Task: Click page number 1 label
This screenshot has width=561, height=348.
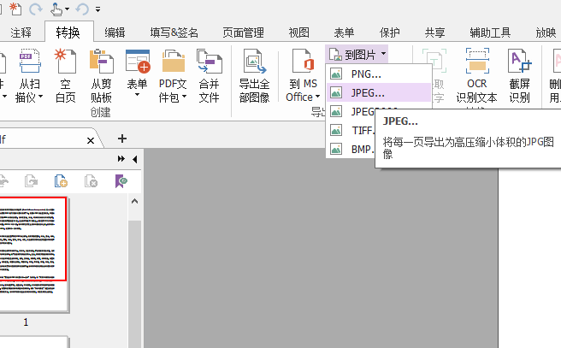Action: point(26,322)
